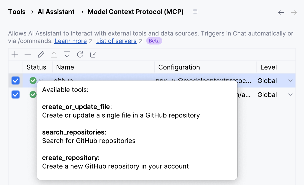Viewport: 304px width, 185px height.
Task: Disable the second MCP server checkbox
Action: (x=16, y=94)
